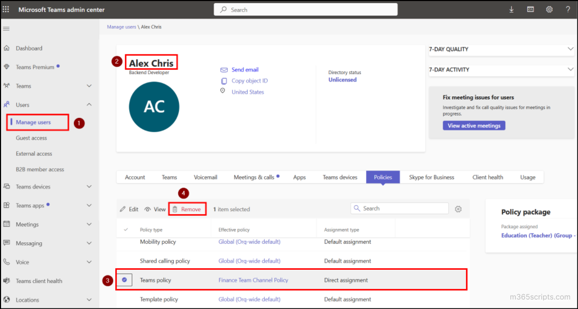Open the Voicemail tab

206,177
